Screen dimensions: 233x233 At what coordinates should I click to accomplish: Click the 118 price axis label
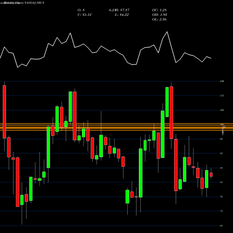222,81
